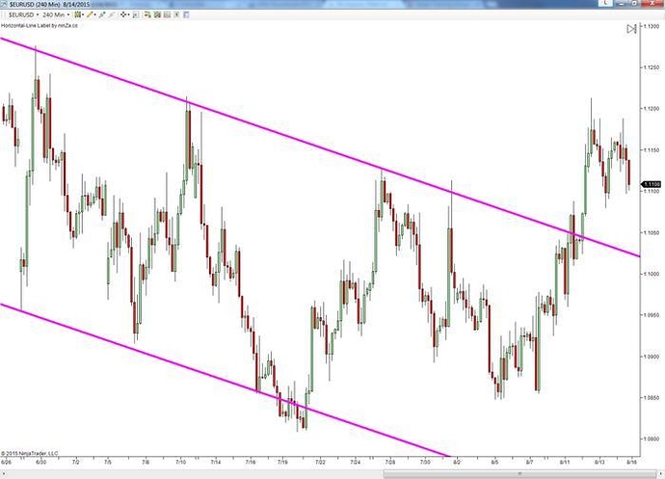
Task: Maximize the chart window
Action: pyautogui.click(x=634, y=3)
